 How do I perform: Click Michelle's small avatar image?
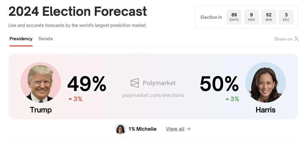coord(121,129)
